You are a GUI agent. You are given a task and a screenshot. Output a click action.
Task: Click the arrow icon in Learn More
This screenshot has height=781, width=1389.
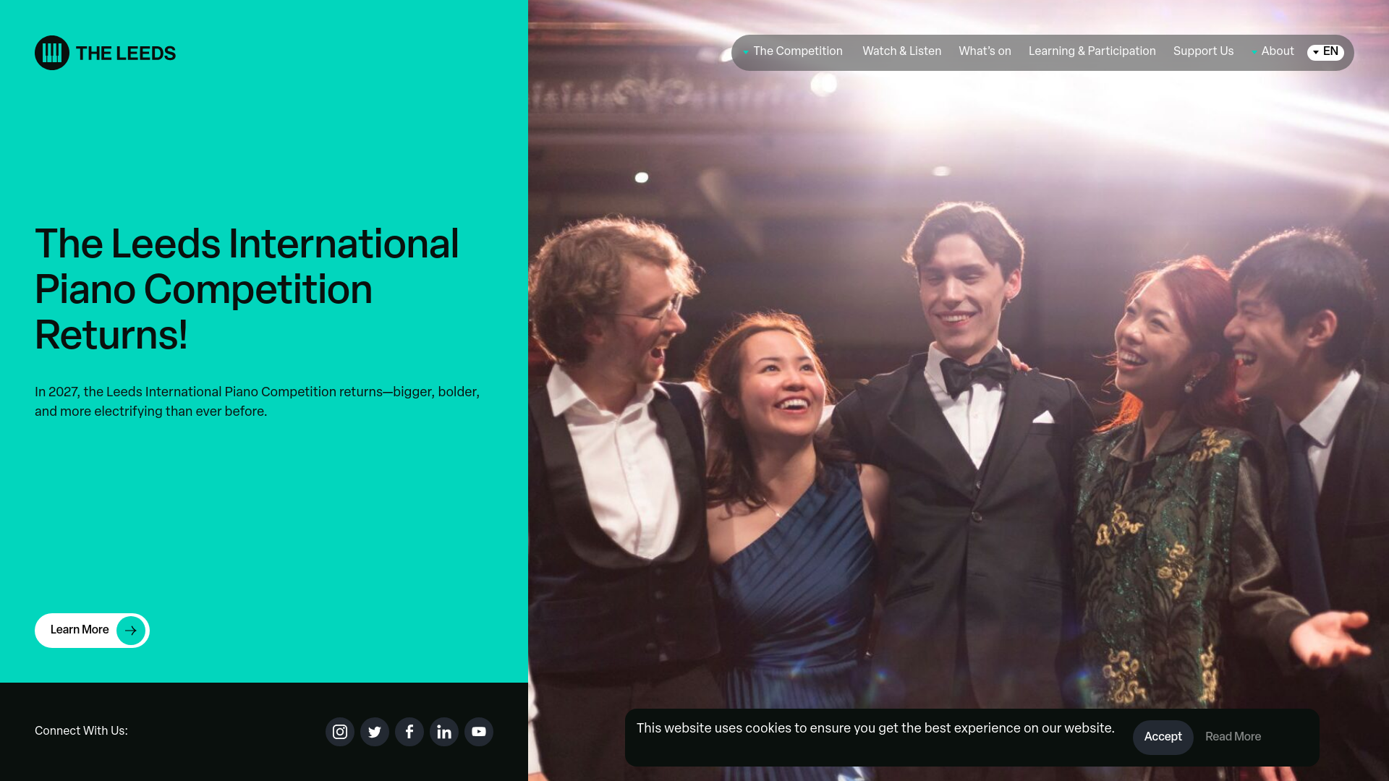(131, 631)
